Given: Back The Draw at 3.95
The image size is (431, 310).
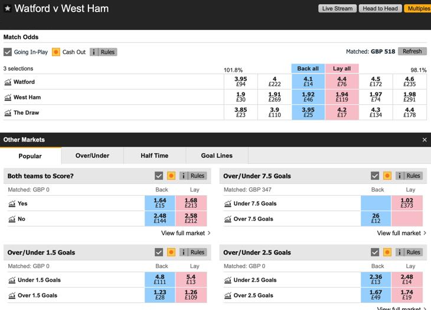Looking at the screenshot, I should (x=308, y=112).
